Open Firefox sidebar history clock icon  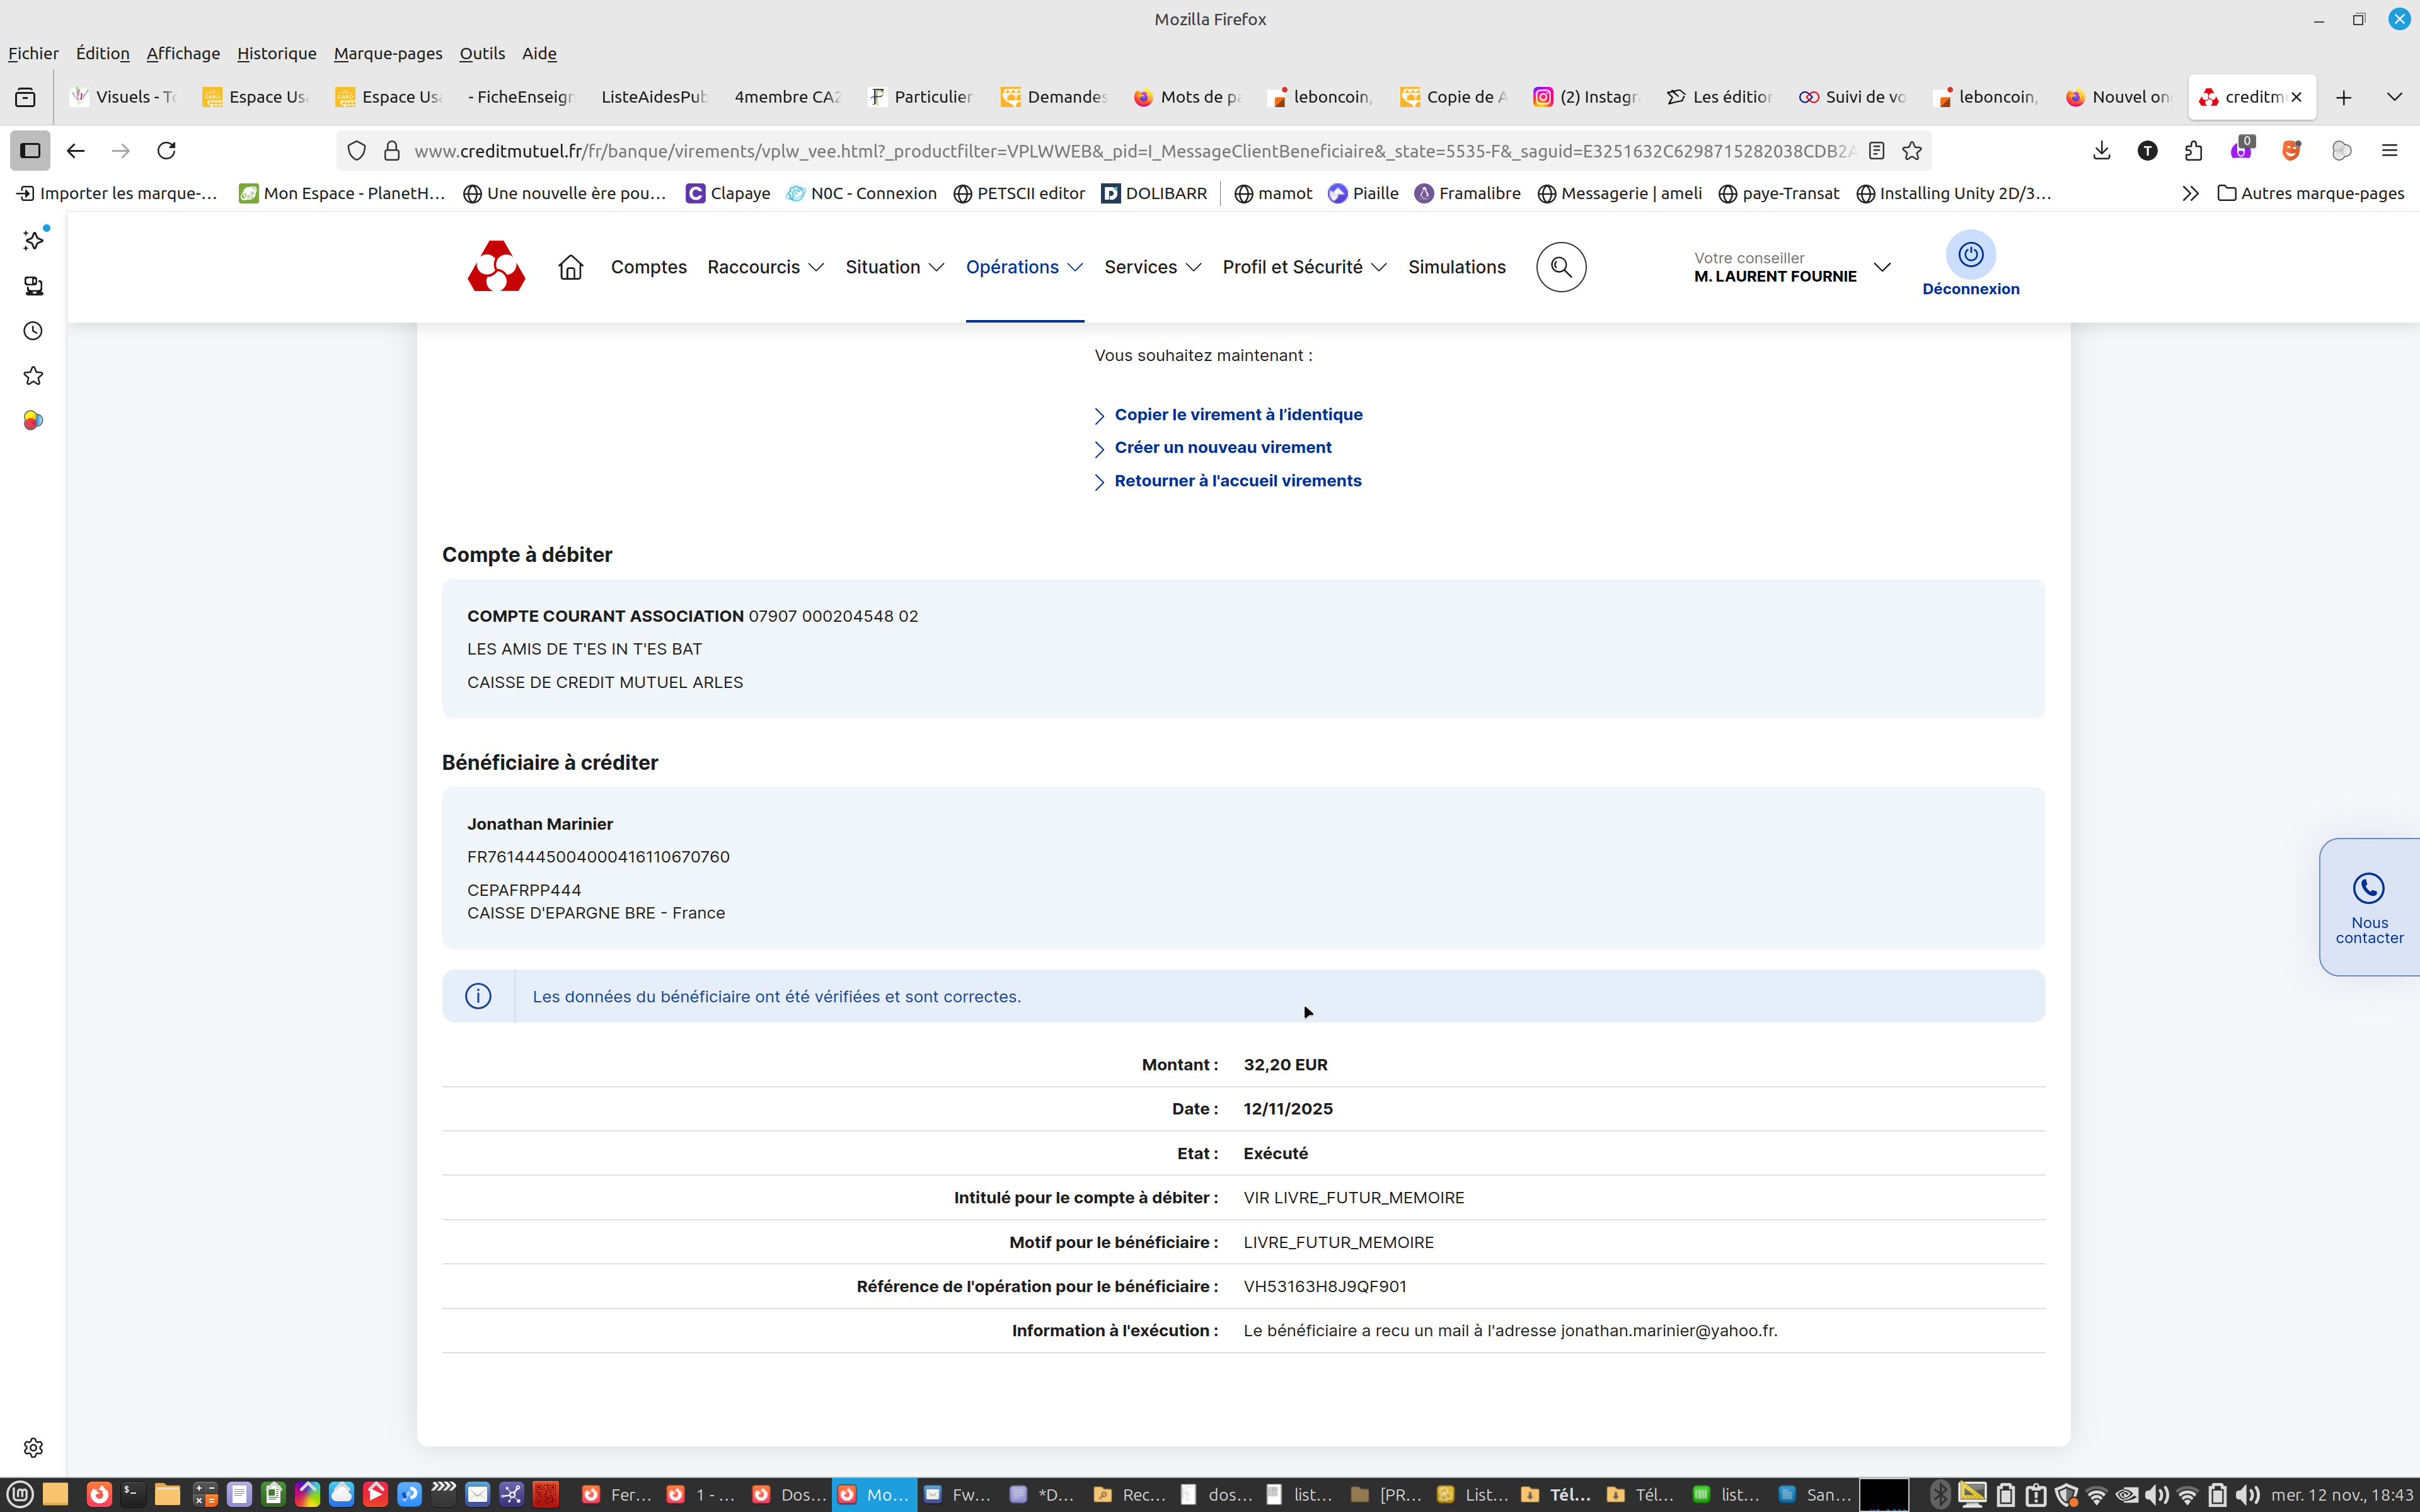pyautogui.click(x=33, y=331)
